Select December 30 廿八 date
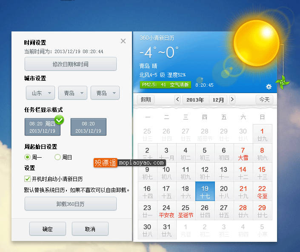300x252 pixels. tap(148, 229)
